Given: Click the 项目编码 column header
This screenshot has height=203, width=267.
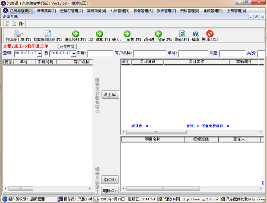Looking at the screenshot, I should pyautogui.click(x=147, y=62).
